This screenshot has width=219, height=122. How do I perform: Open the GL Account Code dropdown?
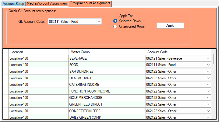75,22
